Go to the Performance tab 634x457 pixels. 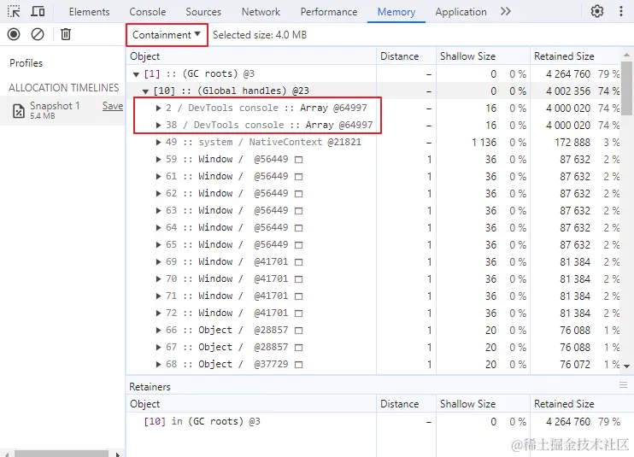point(329,12)
